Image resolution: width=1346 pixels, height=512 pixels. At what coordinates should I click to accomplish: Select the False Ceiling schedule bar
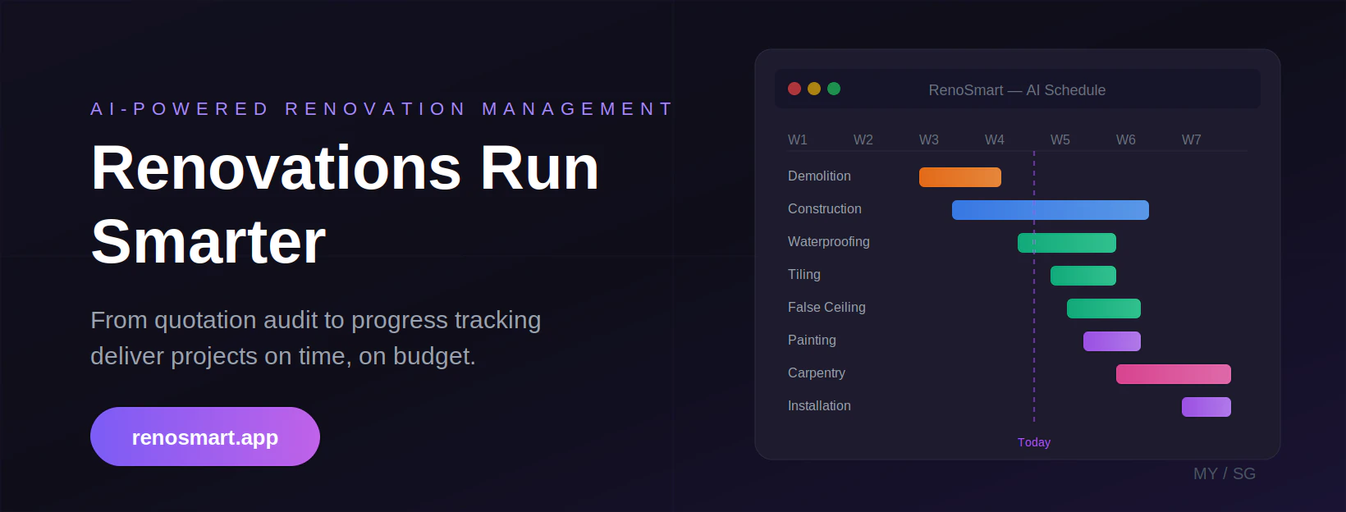(1104, 309)
